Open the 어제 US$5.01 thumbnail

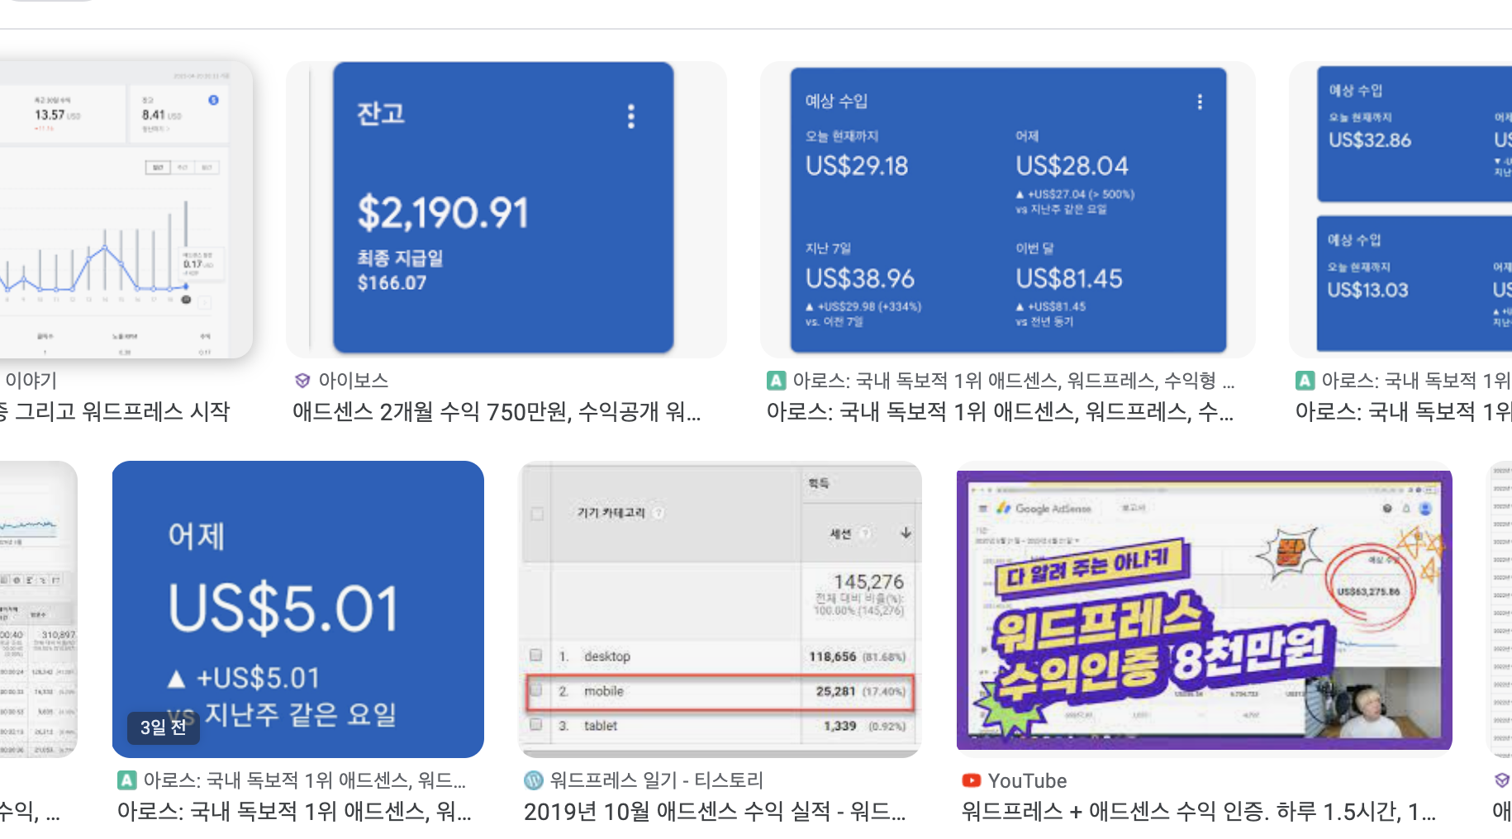pos(298,609)
